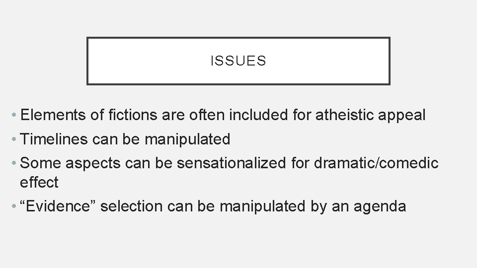Click the "dramatic/comedic" text
This screenshot has height=268, width=477.
377,163
